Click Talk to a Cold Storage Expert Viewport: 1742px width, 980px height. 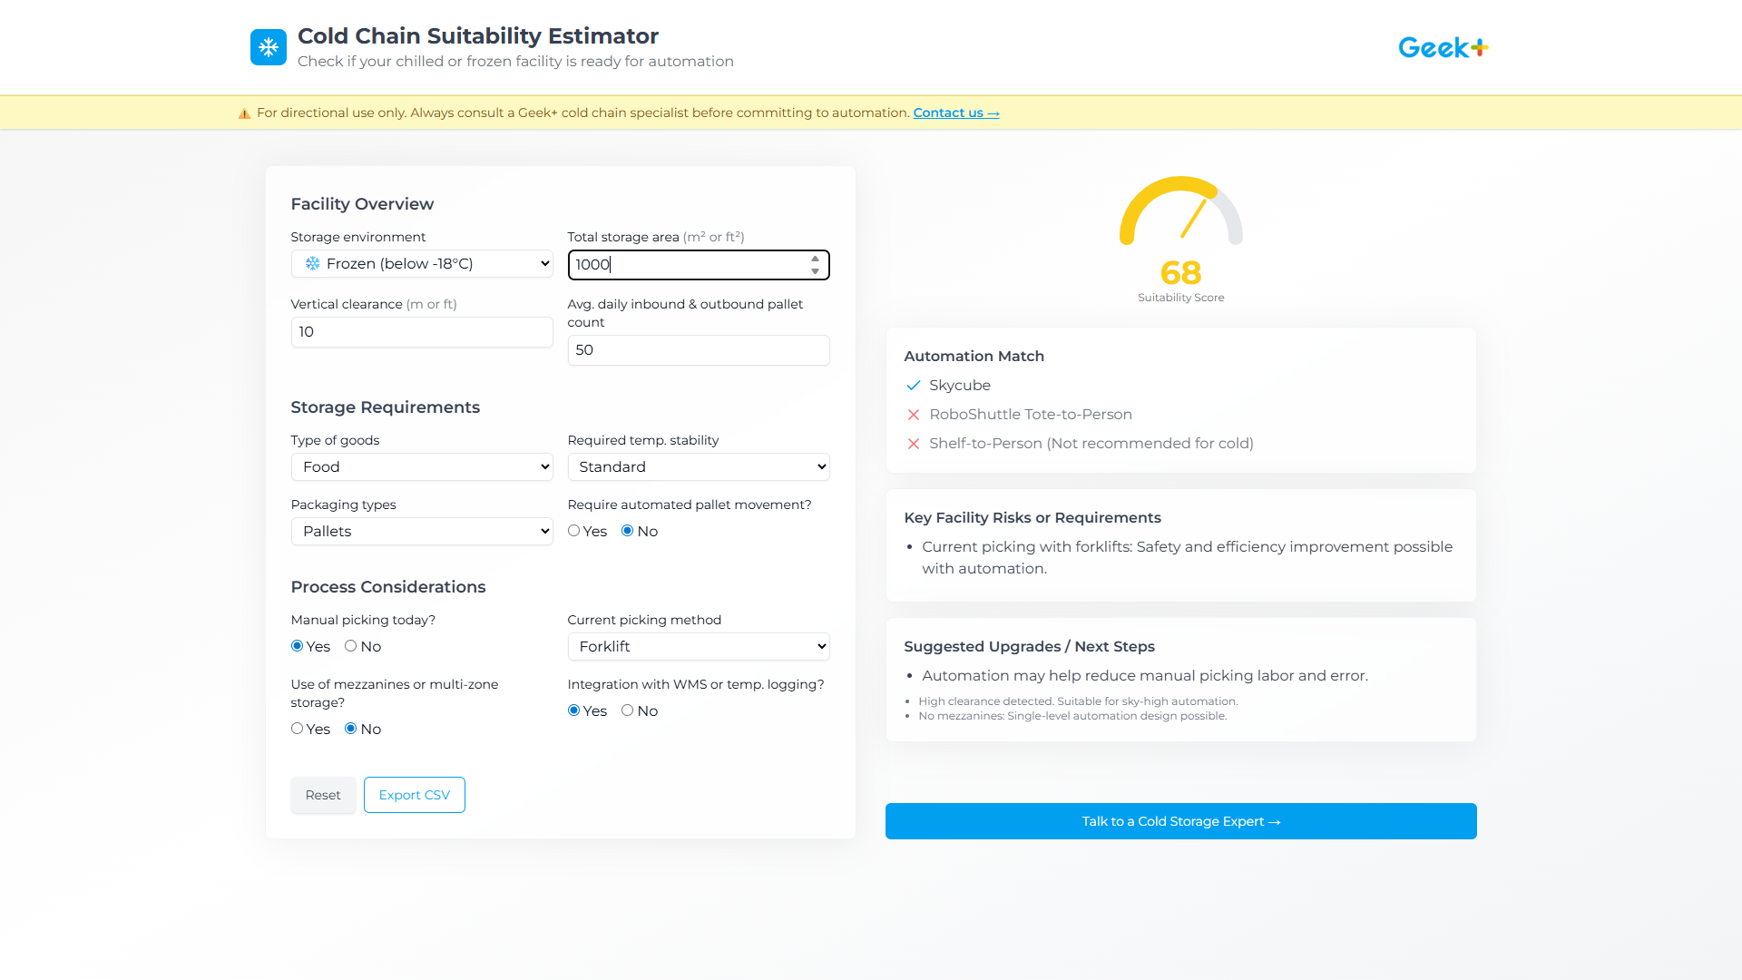point(1179,821)
